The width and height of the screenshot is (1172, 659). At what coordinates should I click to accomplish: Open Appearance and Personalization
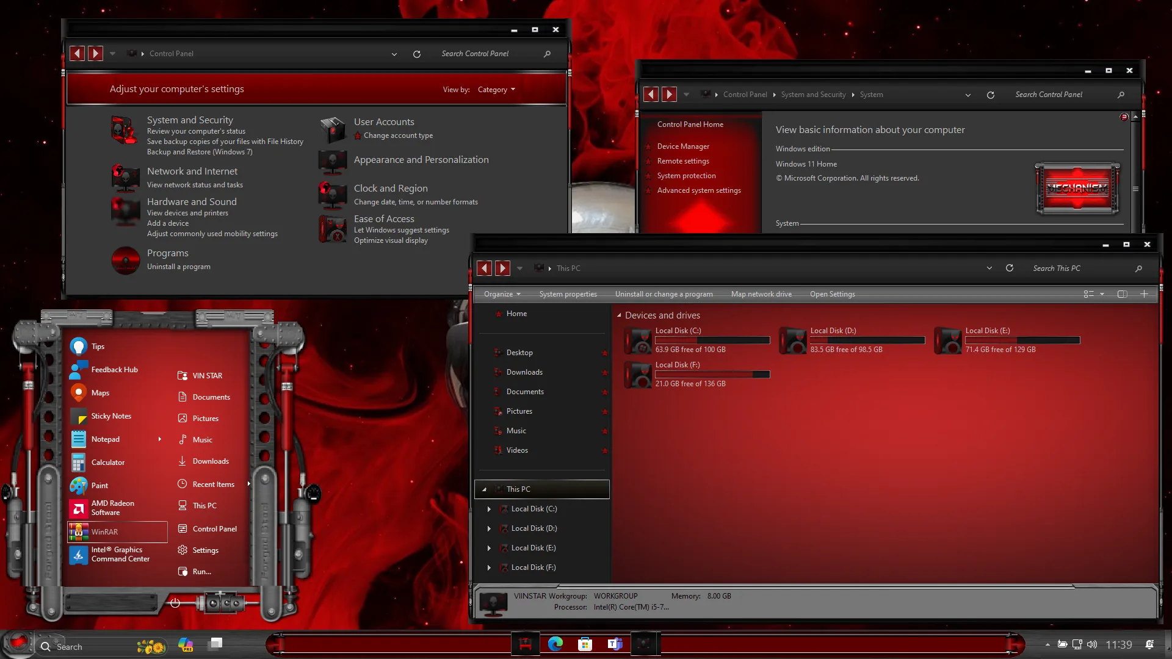click(x=421, y=160)
